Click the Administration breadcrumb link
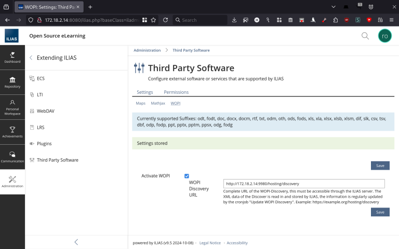 [147, 50]
